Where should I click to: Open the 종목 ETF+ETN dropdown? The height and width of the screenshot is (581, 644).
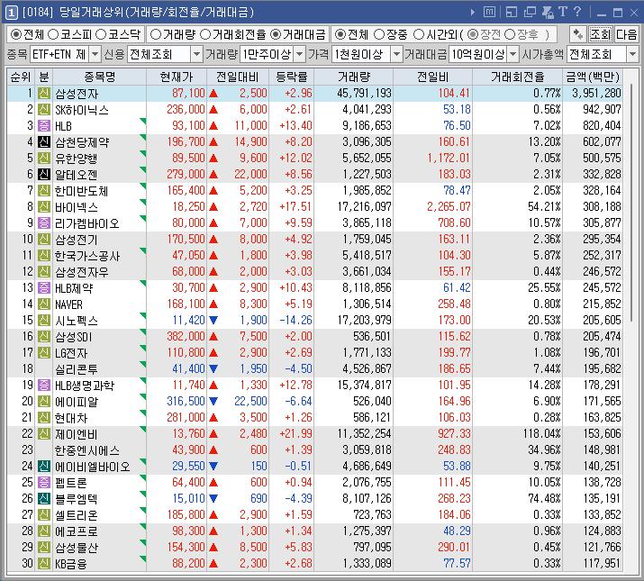pos(95,54)
